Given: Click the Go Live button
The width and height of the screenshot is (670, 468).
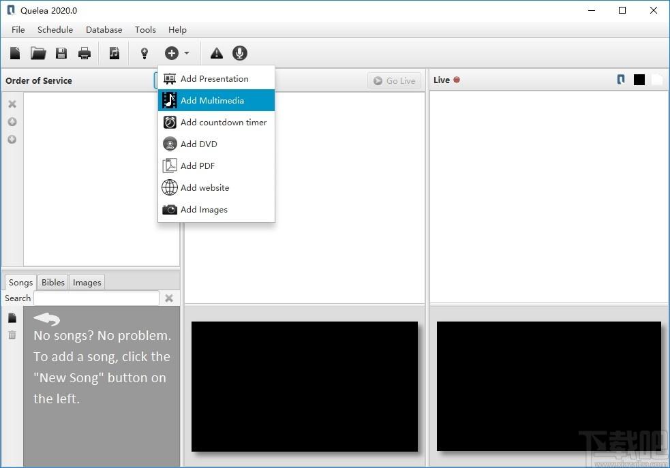Looking at the screenshot, I should click(x=395, y=80).
